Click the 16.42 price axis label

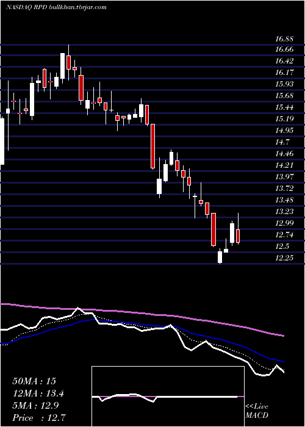point(284,61)
